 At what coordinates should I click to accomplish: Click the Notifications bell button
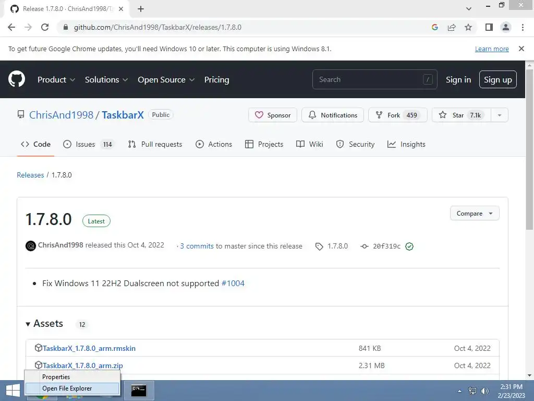point(332,115)
